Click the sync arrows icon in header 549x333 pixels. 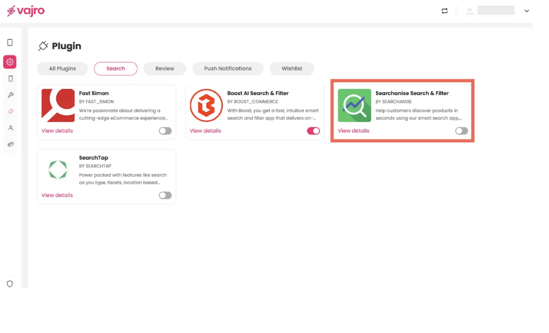pyautogui.click(x=444, y=11)
